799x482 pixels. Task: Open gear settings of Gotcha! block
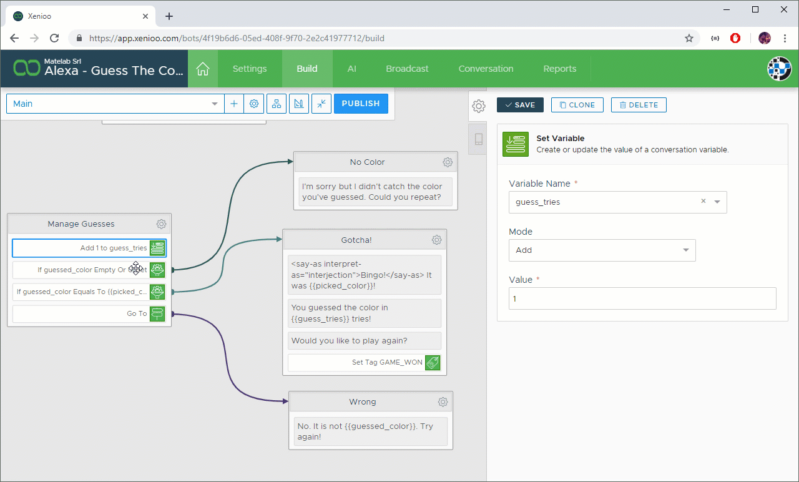pos(437,240)
